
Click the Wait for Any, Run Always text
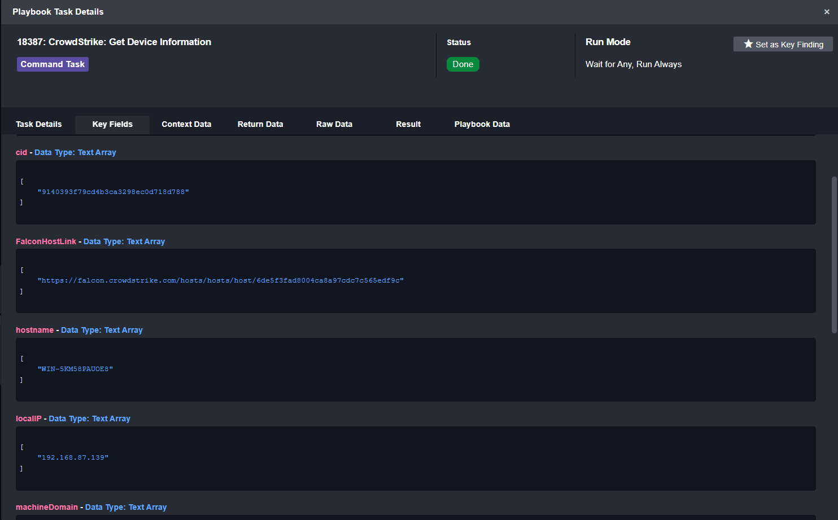pos(634,64)
